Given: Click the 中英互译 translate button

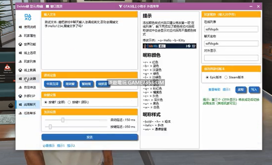Looking at the screenshot, I should click(x=53, y=84).
